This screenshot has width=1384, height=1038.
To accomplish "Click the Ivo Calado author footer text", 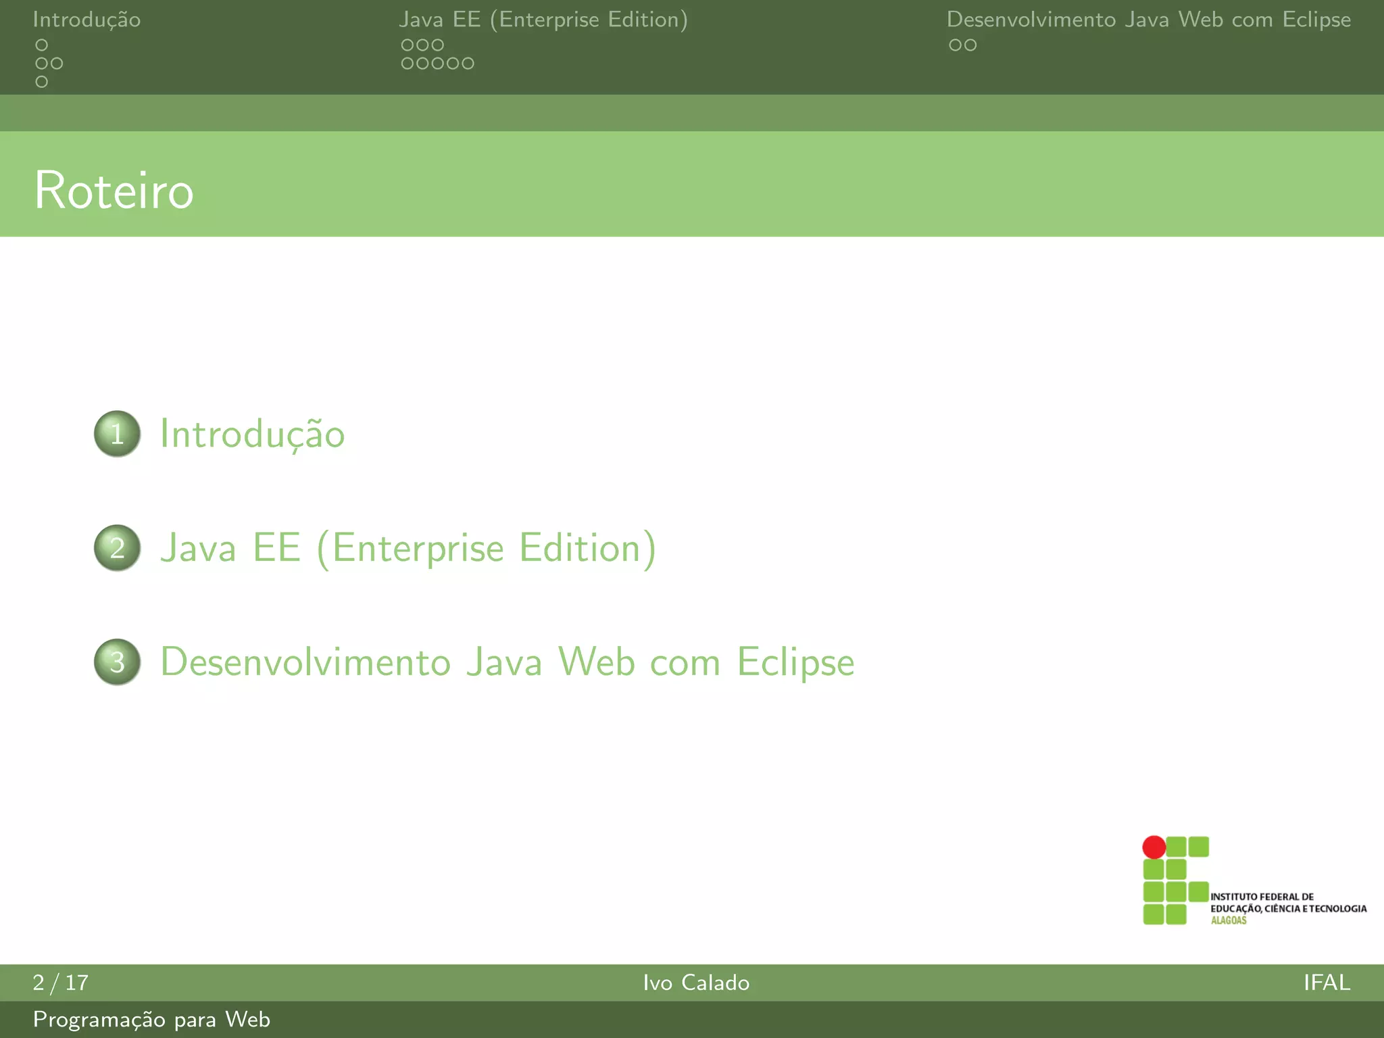I will [696, 983].
